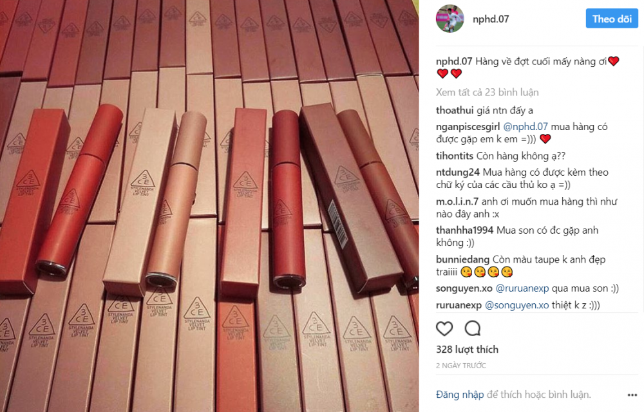This screenshot has width=644, height=412.
Task: Open nphd.07 username in post header
Action: (491, 19)
